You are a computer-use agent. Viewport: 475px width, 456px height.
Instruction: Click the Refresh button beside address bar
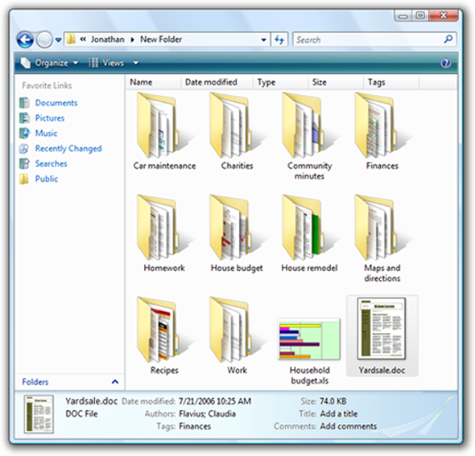(x=279, y=39)
